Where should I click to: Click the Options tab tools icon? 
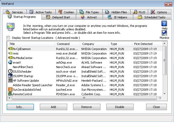point(152,12)
